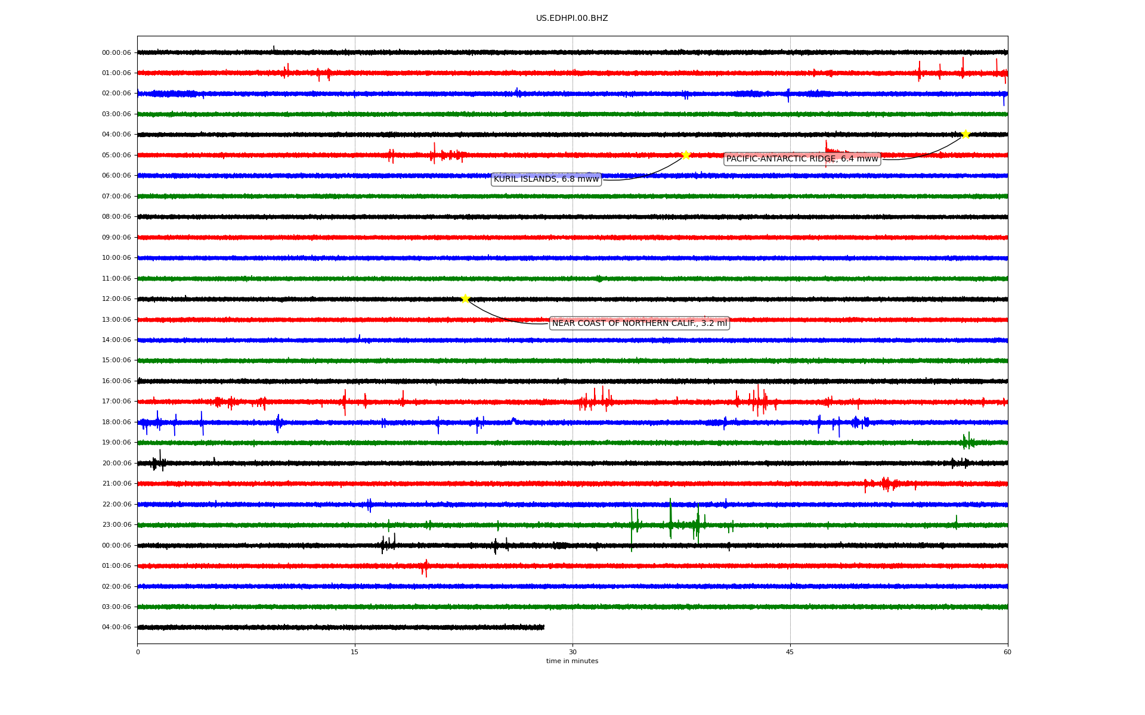
Task: Click the 11:00:06 row time label
Action: point(116,278)
